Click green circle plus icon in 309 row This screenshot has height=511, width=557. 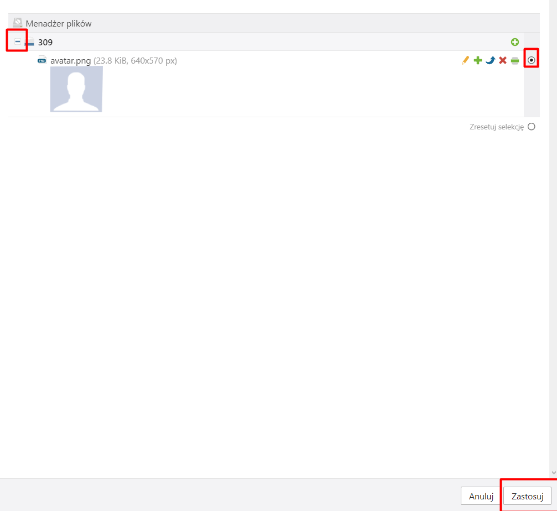[515, 42]
